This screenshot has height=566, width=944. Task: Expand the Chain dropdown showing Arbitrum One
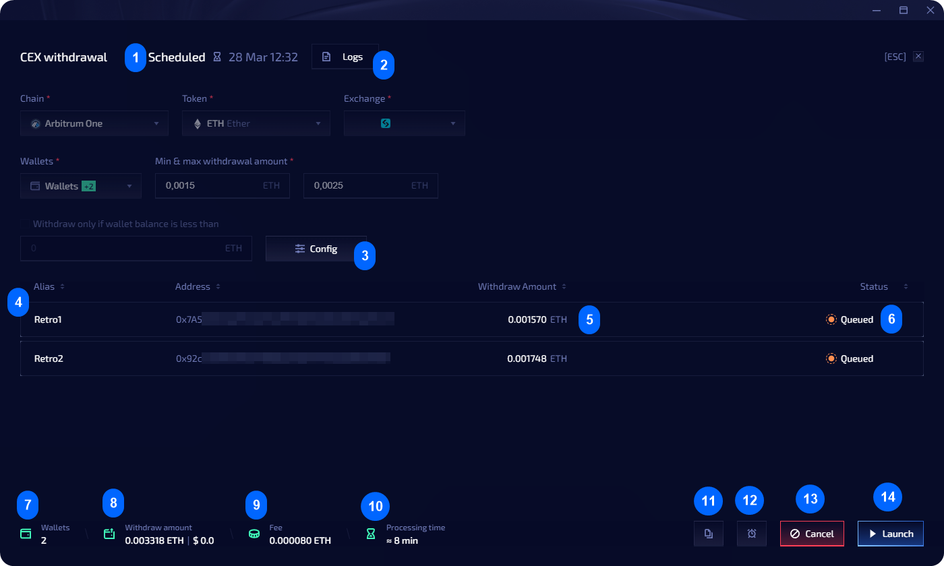point(94,124)
